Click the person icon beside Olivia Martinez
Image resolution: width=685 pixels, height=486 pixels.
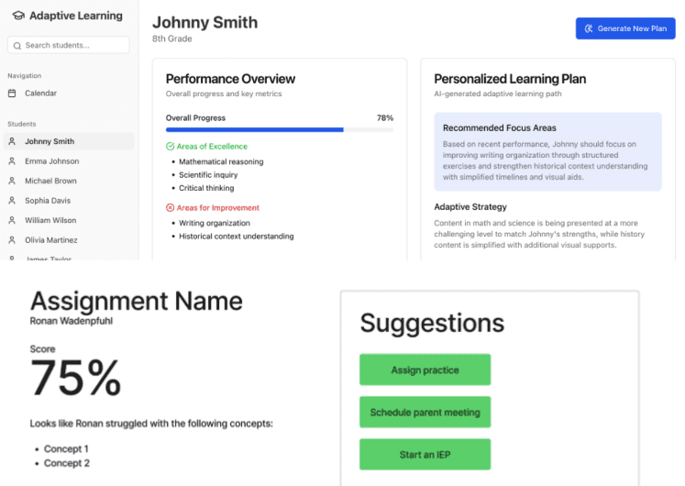point(12,239)
